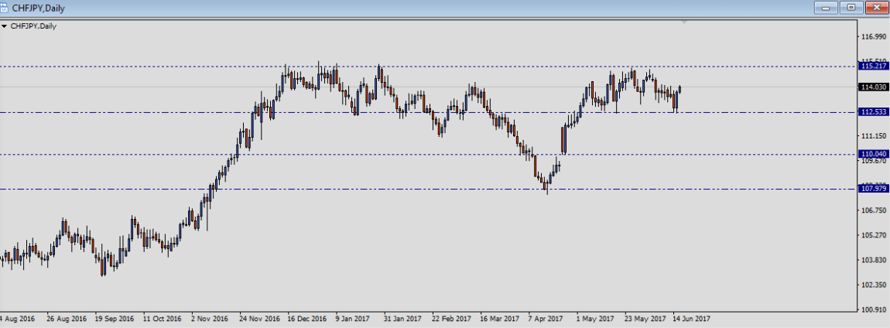Click the 14 Jun 2017 date label

[x=692, y=319]
